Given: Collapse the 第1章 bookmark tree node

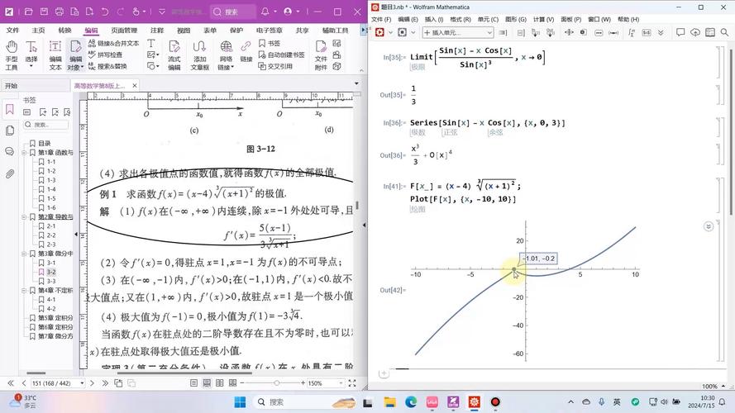Looking at the screenshot, I should pos(24,153).
